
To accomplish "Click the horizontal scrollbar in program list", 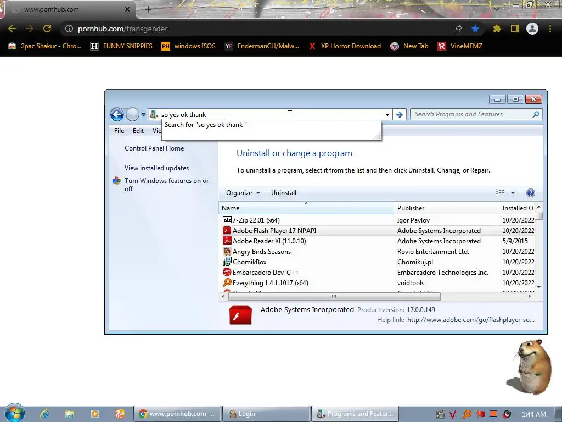I will click(334, 296).
